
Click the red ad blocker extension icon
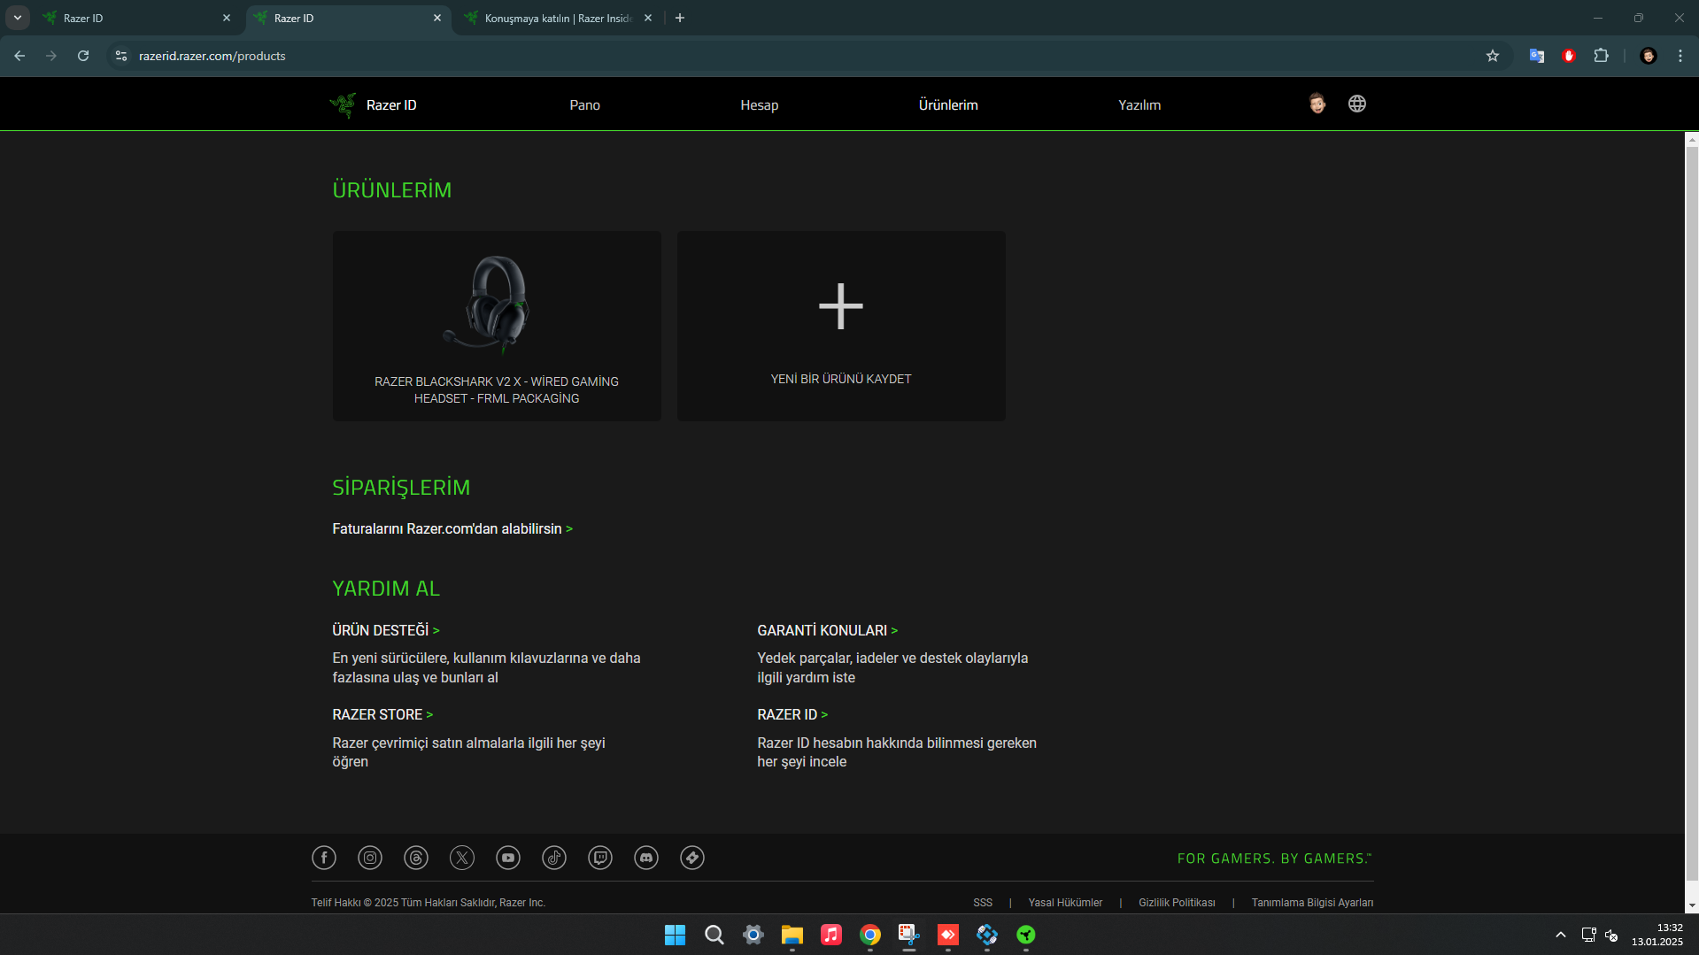point(1569,56)
